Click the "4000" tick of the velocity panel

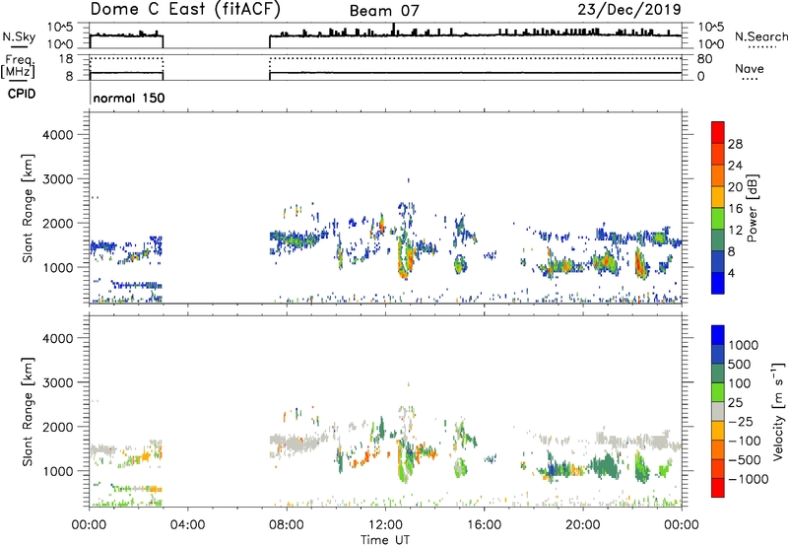pyautogui.click(x=57, y=338)
